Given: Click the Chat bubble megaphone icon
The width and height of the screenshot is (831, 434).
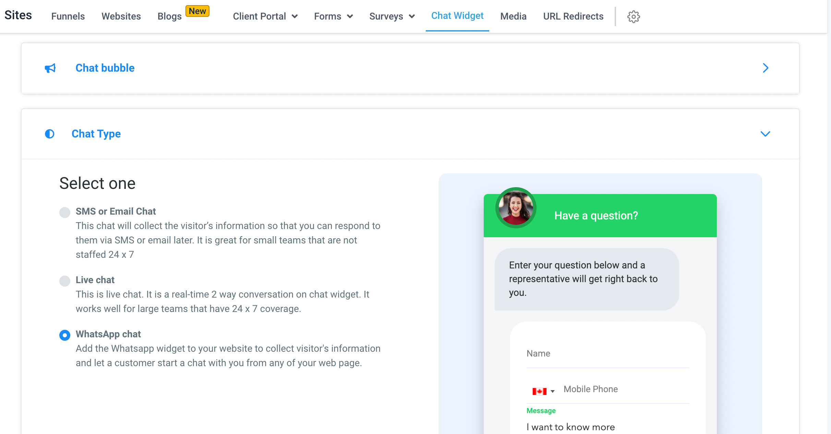Looking at the screenshot, I should [50, 68].
